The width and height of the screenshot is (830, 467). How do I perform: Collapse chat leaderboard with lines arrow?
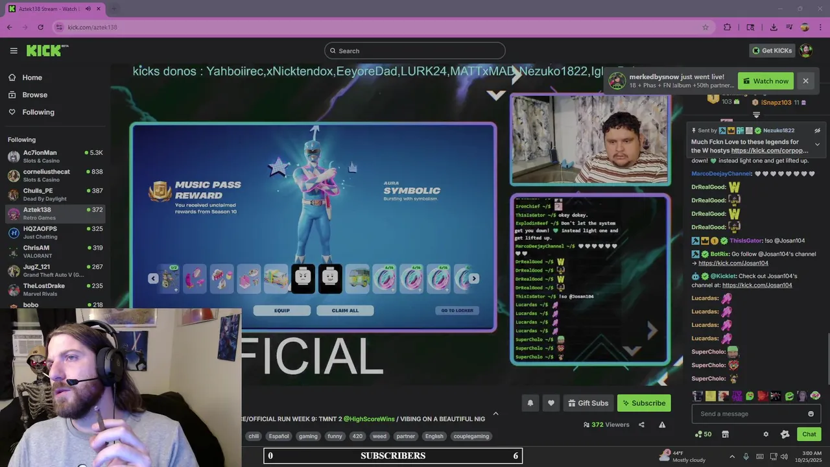(x=756, y=115)
